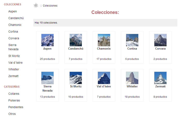Open Sierra Nevada in the sidebar list
Viewport: 182px width, 117px height.
(x=13, y=47)
